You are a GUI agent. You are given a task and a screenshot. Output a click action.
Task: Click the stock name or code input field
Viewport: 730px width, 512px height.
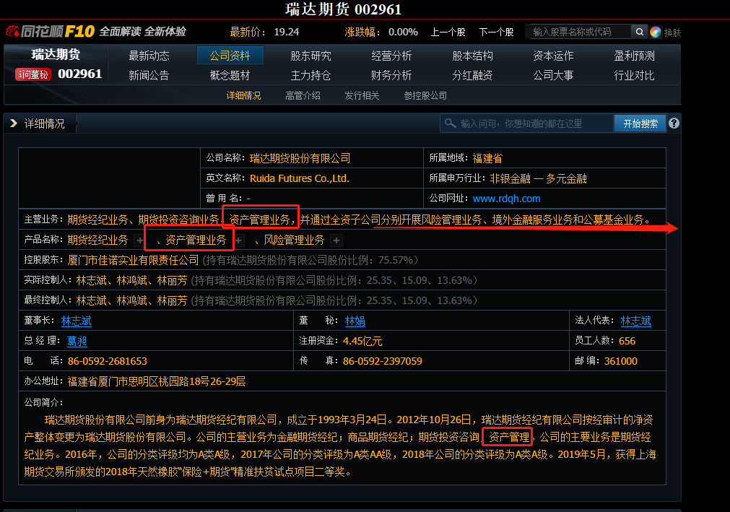coord(580,32)
